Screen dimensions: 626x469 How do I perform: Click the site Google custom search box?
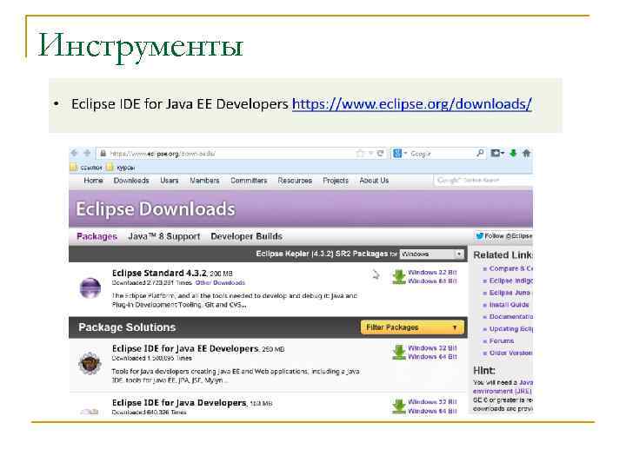pyautogui.click(x=483, y=181)
